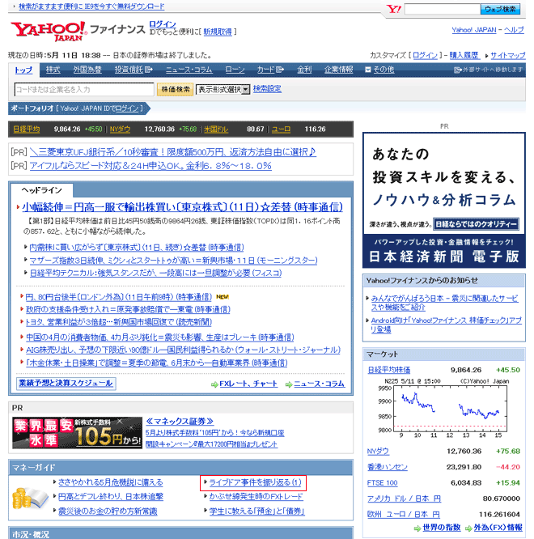Open the 香港ハンセン index link
534x539 pixels.
click(x=388, y=467)
